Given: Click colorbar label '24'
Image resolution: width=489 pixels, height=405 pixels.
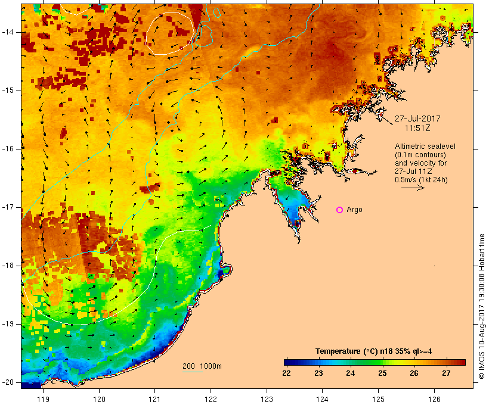Looking at the screenshot, I should click(x=351, y=373).
